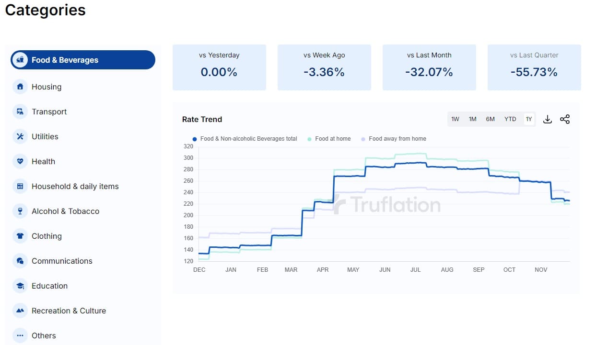596x345 pixels.
Task: Select the Housing category icon
Action: tap(20, 87)
